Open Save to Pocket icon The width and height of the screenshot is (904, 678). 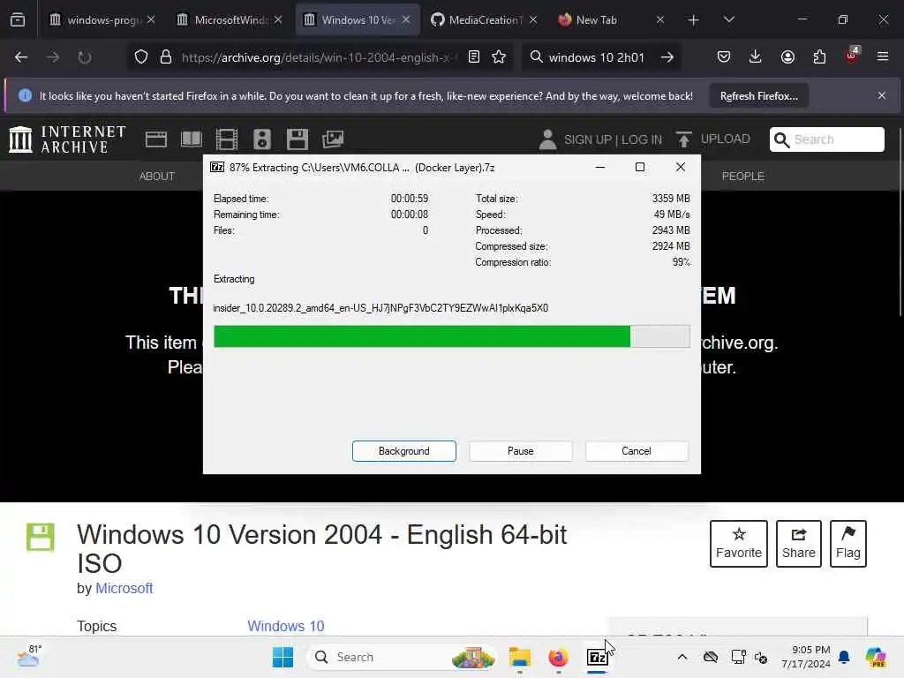point(724,57)
